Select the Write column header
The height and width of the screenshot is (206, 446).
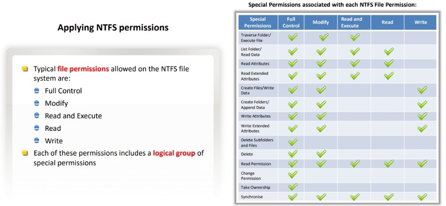(x=420, y=22)
